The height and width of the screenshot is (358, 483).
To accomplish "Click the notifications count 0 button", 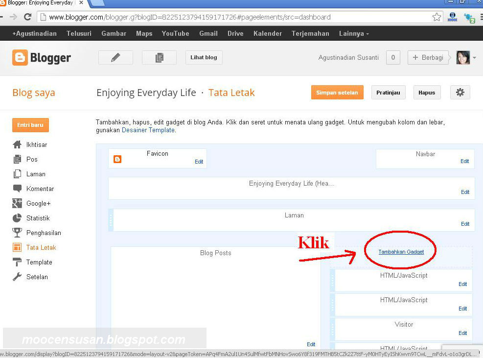I will pos(393,57).
